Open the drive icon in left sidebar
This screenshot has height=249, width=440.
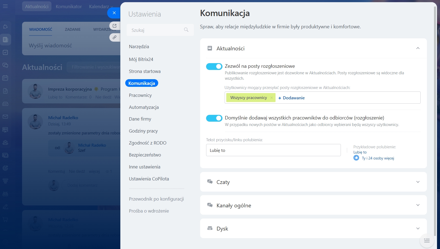(x=5, y=104)
